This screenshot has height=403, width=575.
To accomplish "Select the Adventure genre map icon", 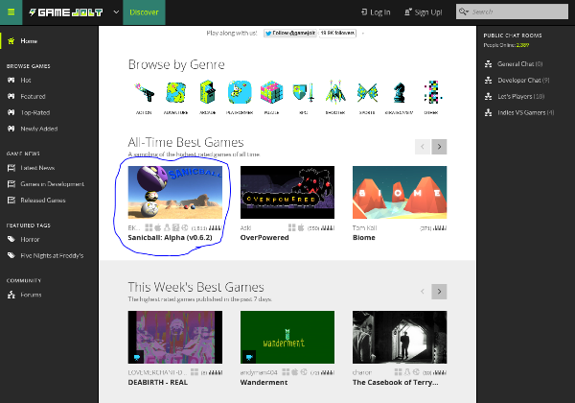I will (x=175, y=92).
